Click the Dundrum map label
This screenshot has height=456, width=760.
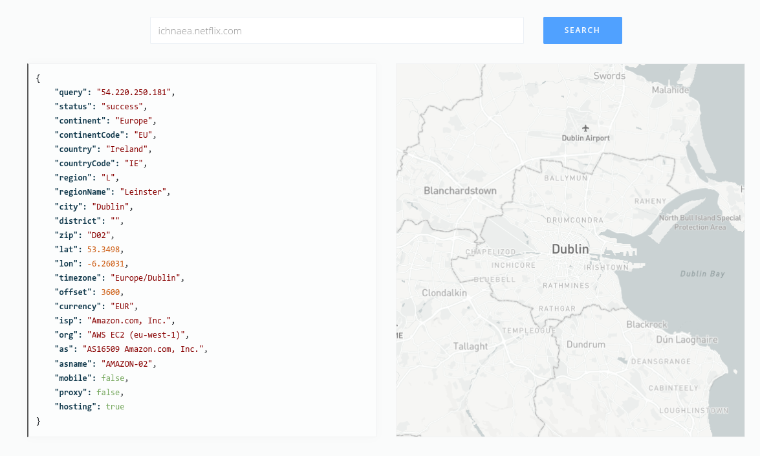coord(585,345)
